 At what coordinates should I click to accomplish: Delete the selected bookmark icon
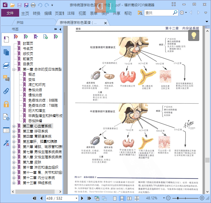pos(16,37)
